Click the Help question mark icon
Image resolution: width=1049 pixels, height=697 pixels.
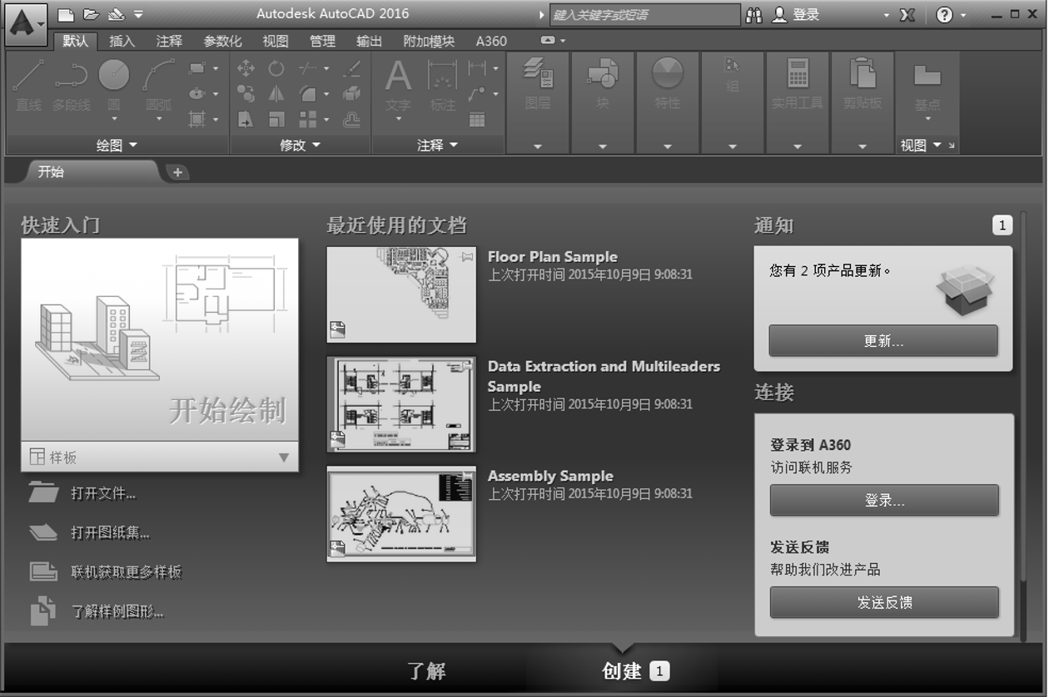point(944,15)
